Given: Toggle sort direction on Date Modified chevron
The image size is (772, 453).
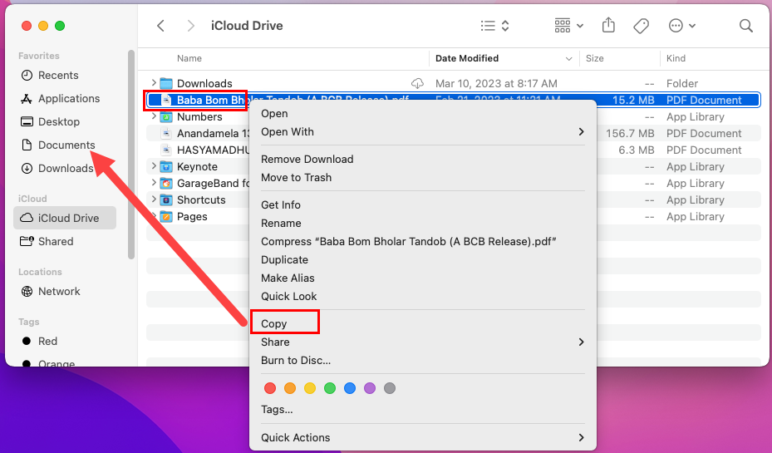Looking at the screenshot, I should (568, 58).
